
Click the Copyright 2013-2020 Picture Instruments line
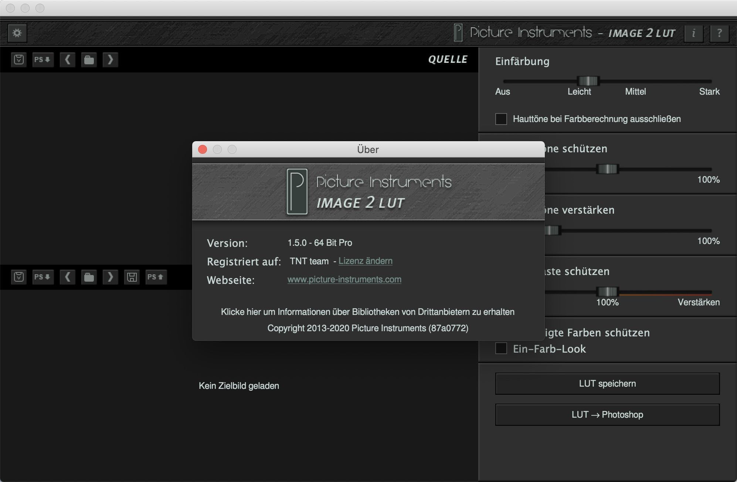click(368, 328)
